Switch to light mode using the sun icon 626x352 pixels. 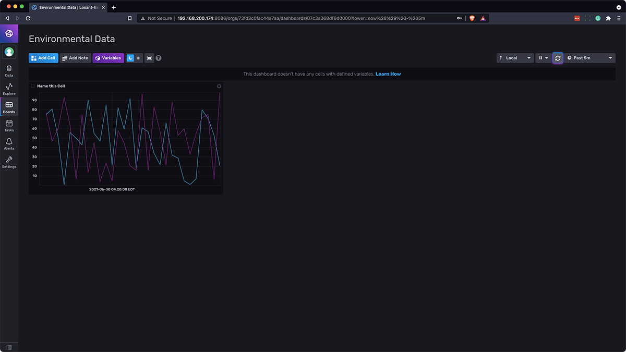(x=138, y=58)
